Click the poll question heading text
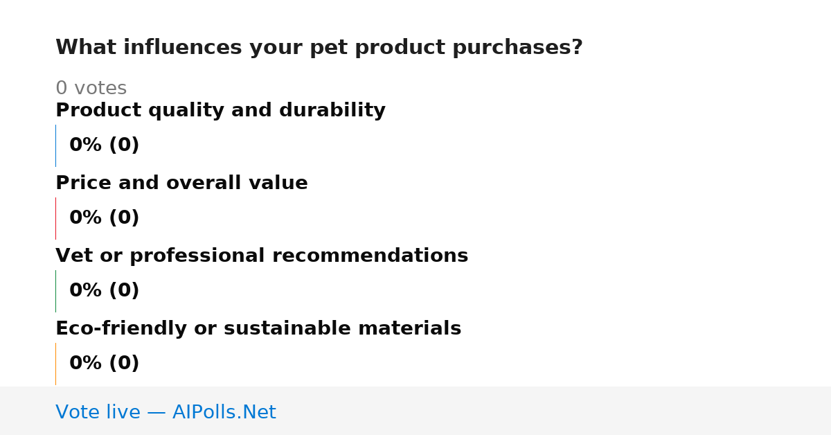This screenshot has height=435, width=831. (319, 48)
